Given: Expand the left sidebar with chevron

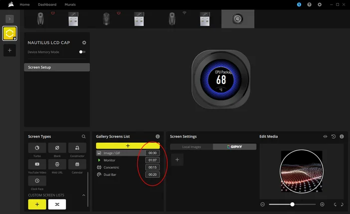Looking at the screenshot, I should [9, 18].
